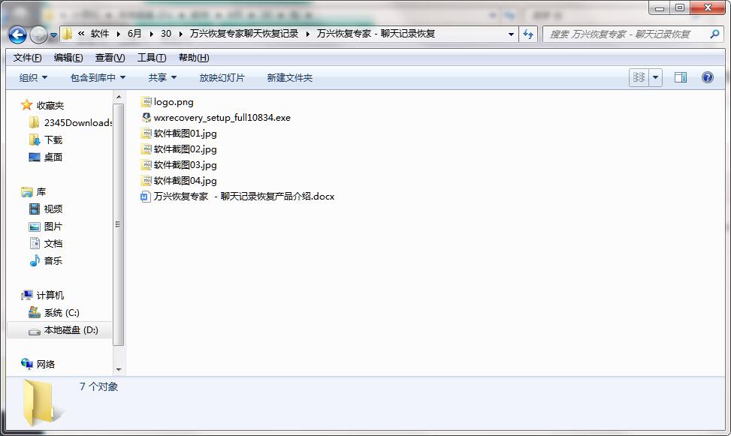Click 30 in the address breadcrumb
This screenshot has width=731, height=436.
point(166,34)
